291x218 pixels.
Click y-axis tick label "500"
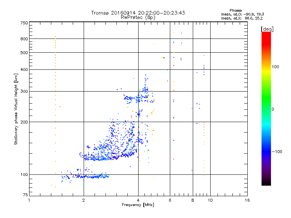[24, 53]
